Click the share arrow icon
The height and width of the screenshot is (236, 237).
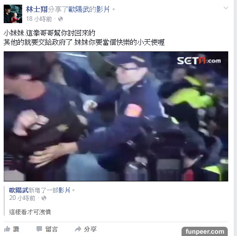pos(78,229)
